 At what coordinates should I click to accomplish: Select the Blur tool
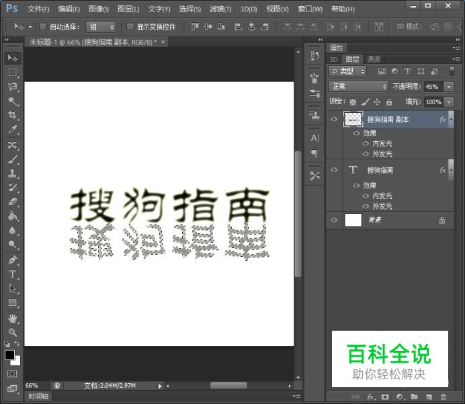(12, 230)
